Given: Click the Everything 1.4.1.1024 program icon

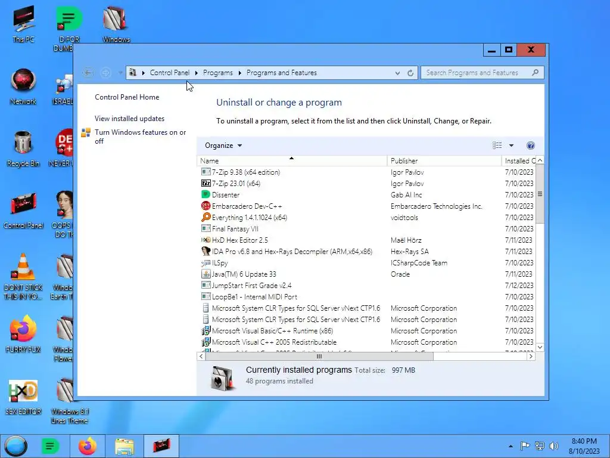Looking at the screenshot, I should click(x=206, y=217).
